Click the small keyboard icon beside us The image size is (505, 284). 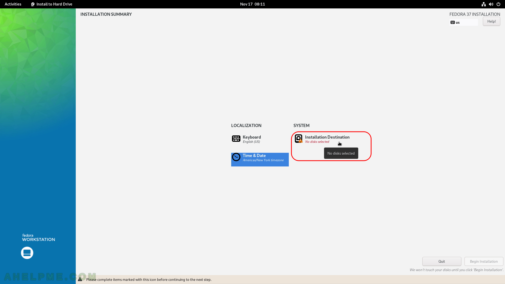click(x=453, y=23)
